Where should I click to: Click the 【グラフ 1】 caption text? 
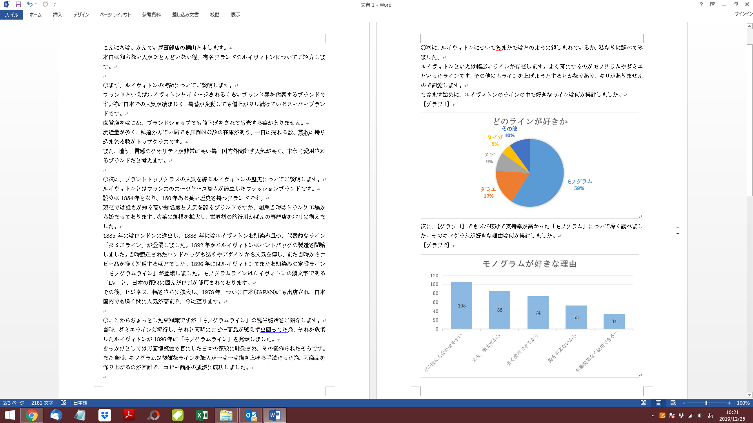[436, 104]
